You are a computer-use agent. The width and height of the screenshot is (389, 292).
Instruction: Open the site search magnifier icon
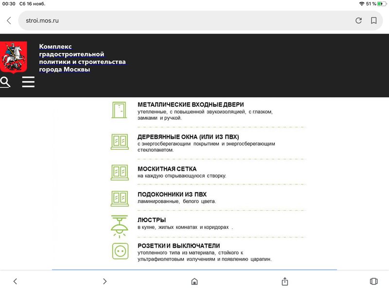pyautogui.click(x=5, y=82)
